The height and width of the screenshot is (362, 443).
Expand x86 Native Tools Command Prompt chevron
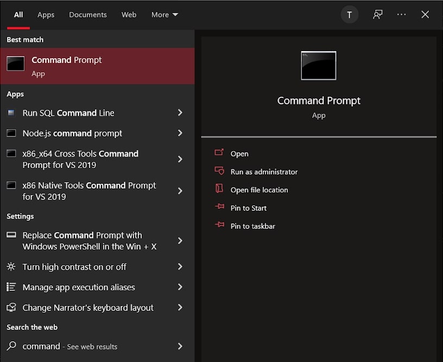click(x=180, y=191)
